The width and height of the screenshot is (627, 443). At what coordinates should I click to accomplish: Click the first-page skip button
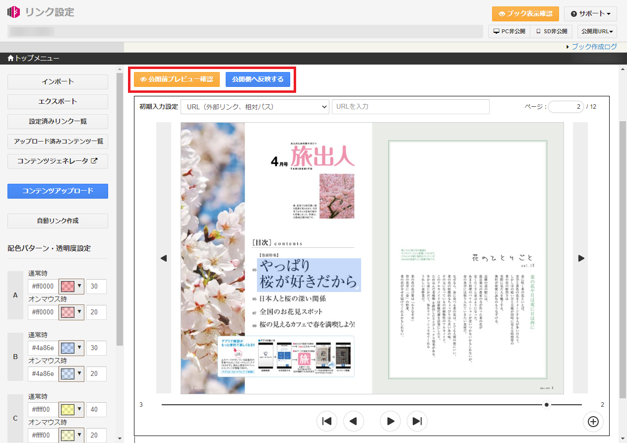pyautogui.click(x=326, y=421)
